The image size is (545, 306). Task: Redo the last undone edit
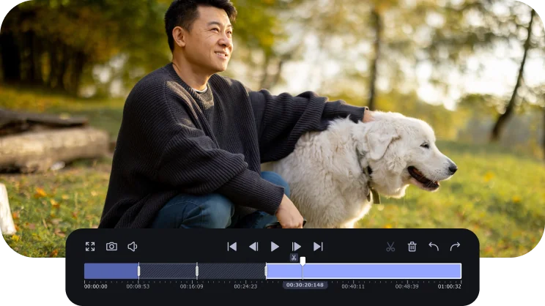click(x=455, y=247)
